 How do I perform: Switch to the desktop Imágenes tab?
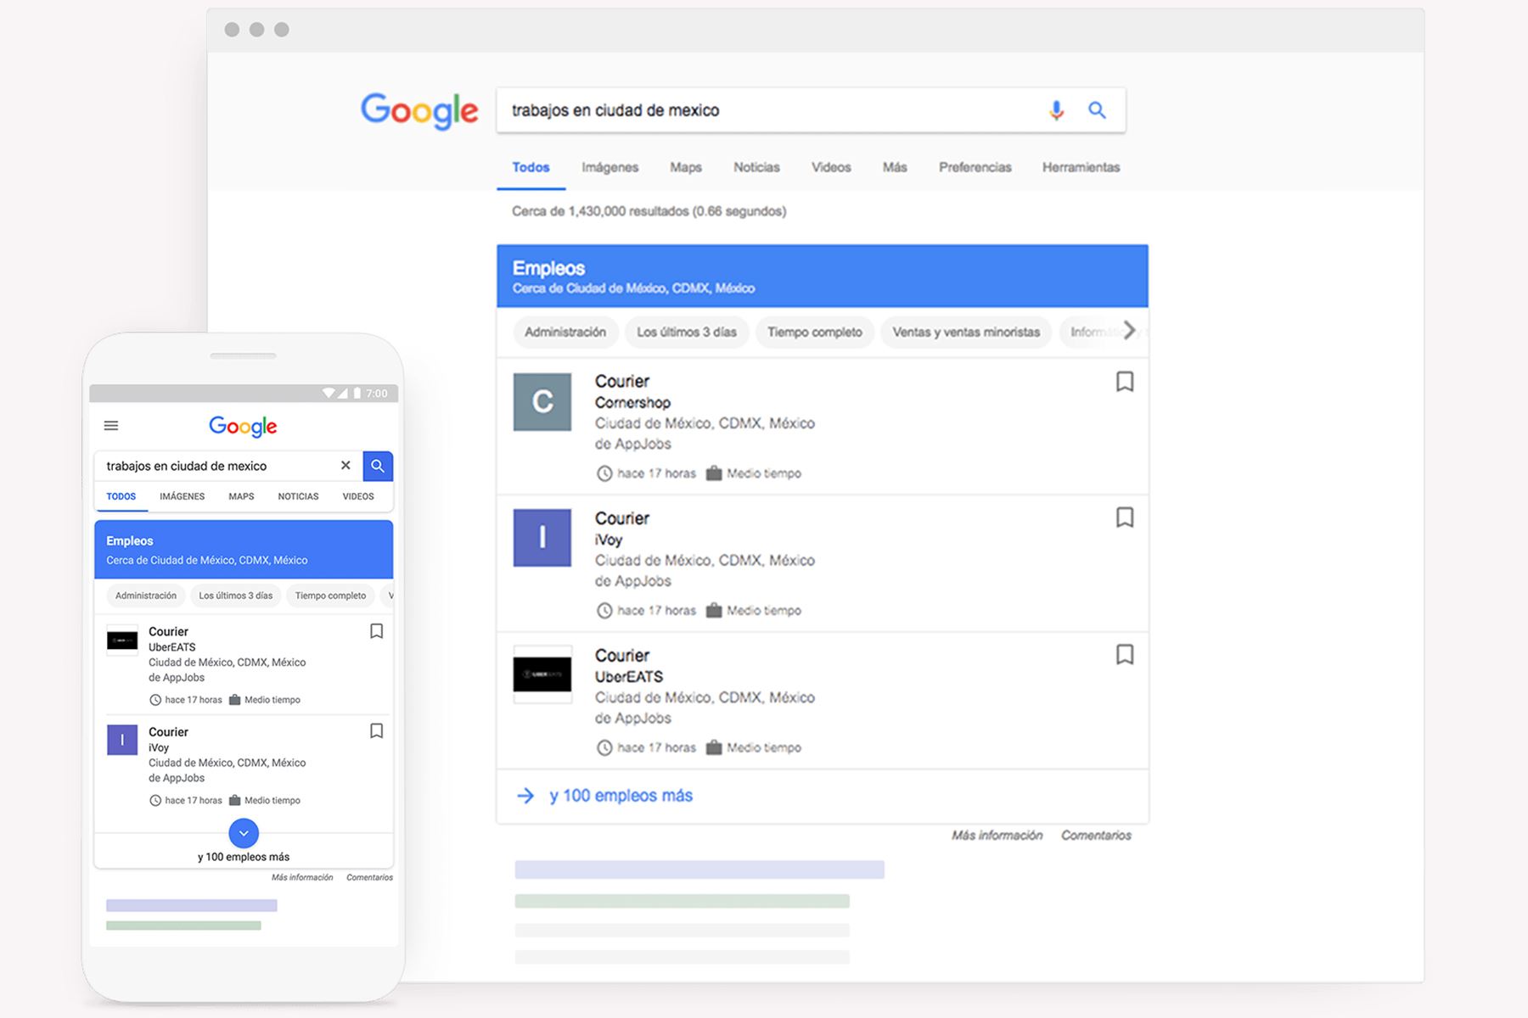point(610,167)
